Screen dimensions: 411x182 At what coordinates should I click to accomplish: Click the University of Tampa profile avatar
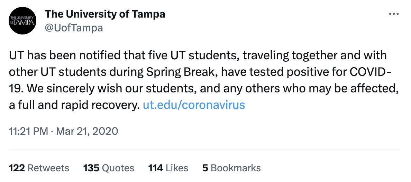[x=22, y=21]
